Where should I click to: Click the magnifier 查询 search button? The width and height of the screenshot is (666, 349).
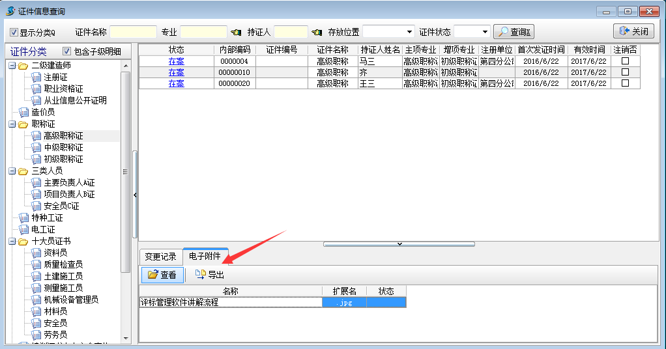pos(514,31)
